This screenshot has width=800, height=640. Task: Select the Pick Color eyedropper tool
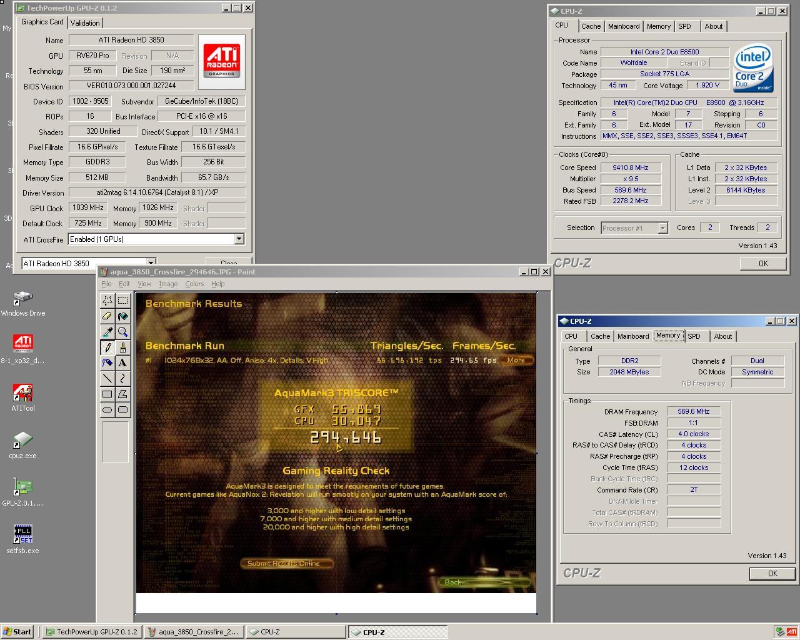click(107, 331)
